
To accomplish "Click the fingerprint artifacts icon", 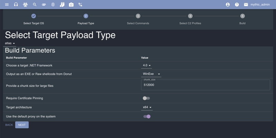I will (53, 4).
